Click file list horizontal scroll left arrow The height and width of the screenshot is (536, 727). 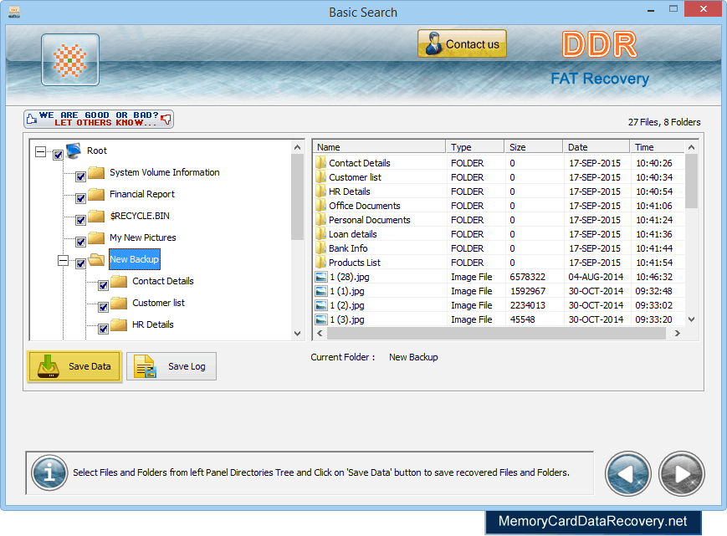(x=320, y=333)
